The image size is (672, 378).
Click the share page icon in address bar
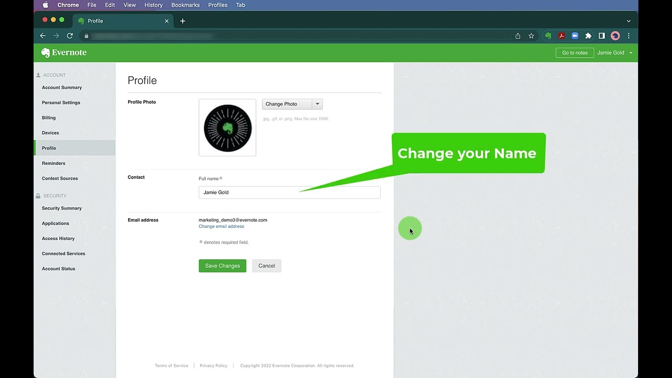(518, 36)
